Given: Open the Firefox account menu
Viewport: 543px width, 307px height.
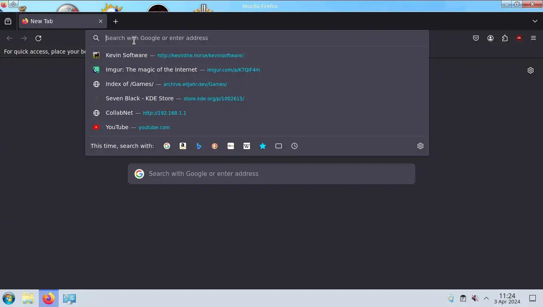Looking at the screenshot, I should pyautogui.click(x=490, y=38).
